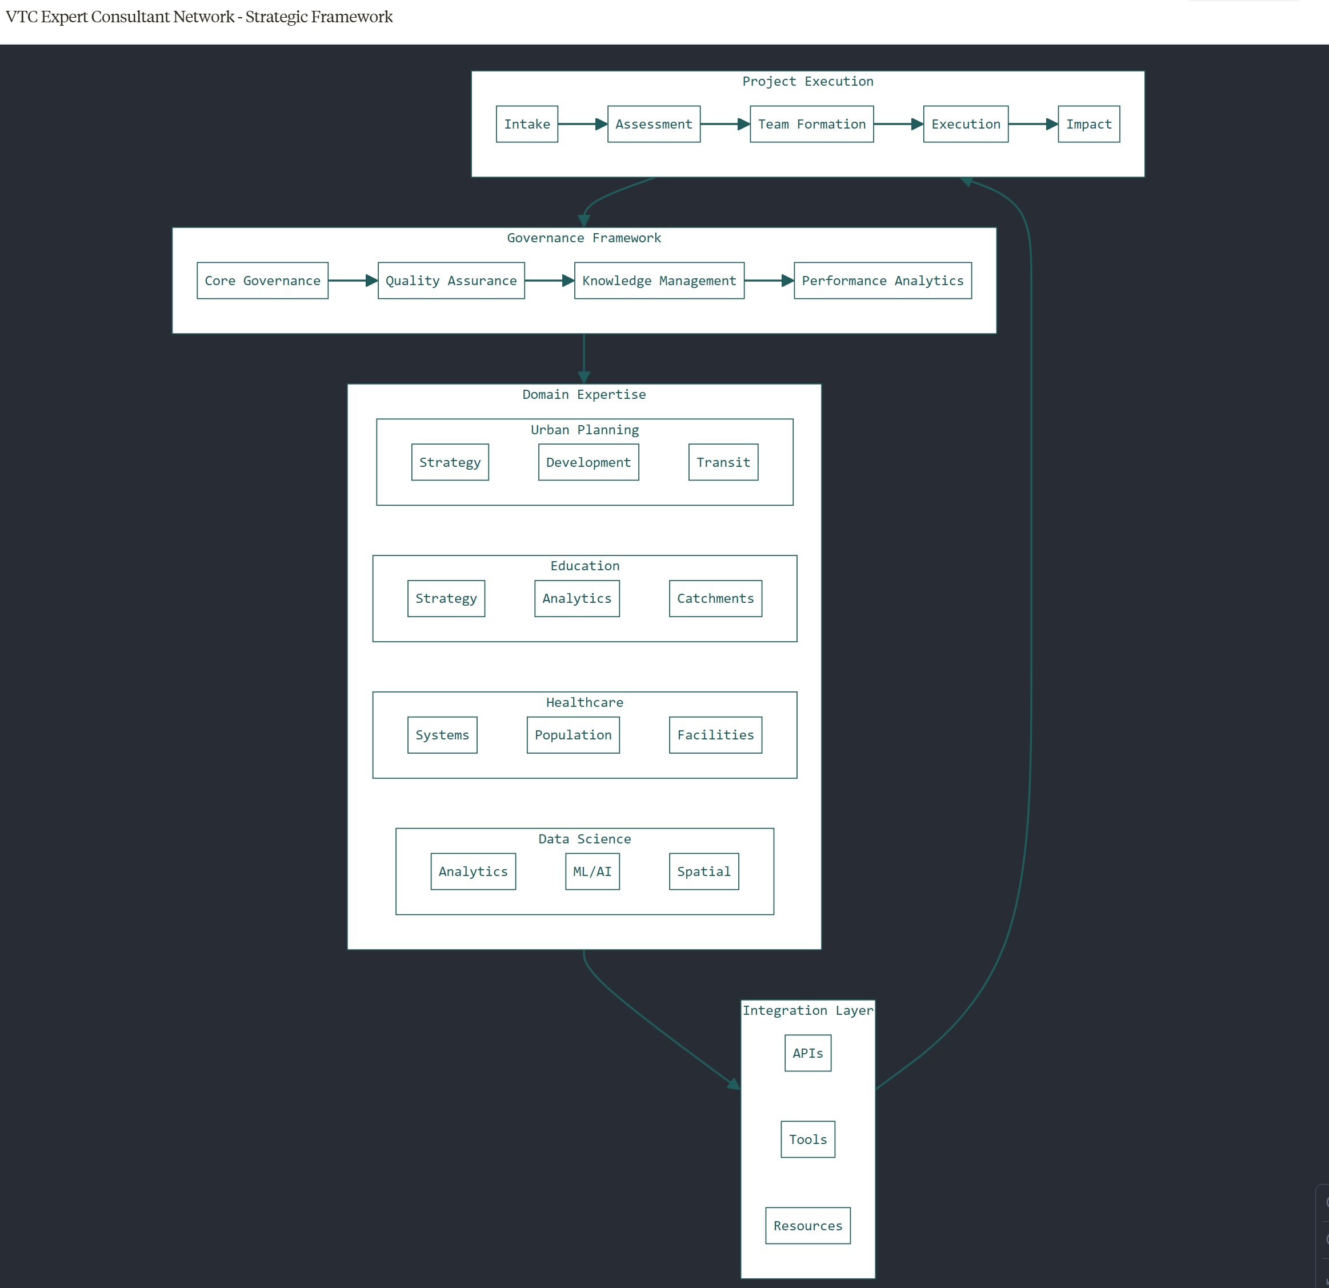The width and height of the screenshot is (1329, 1288).
Task: Click the APIs box in Integration Layer
Action: (x=807, y=1053)
